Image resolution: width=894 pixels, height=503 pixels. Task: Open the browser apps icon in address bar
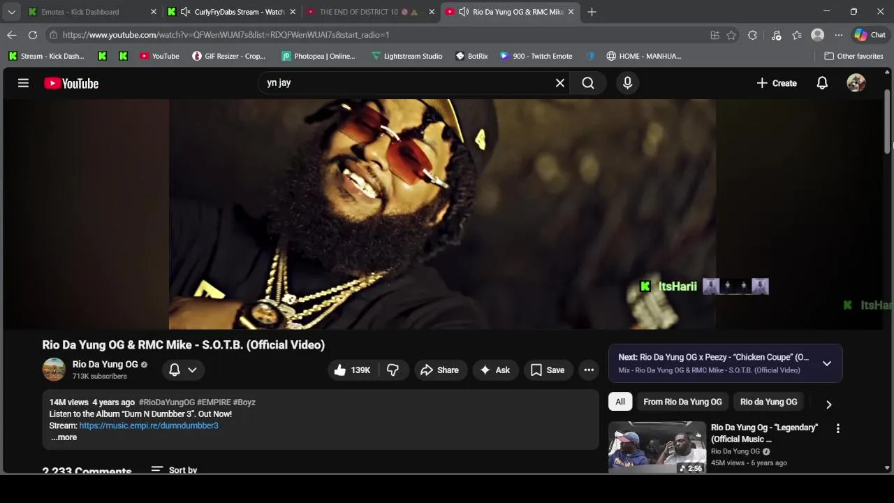click(x=715, y=35)
